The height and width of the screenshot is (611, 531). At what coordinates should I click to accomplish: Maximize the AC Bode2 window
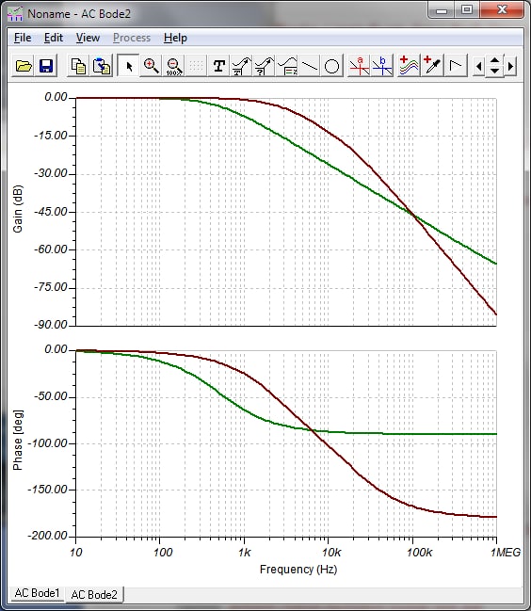tap(467, 9)
